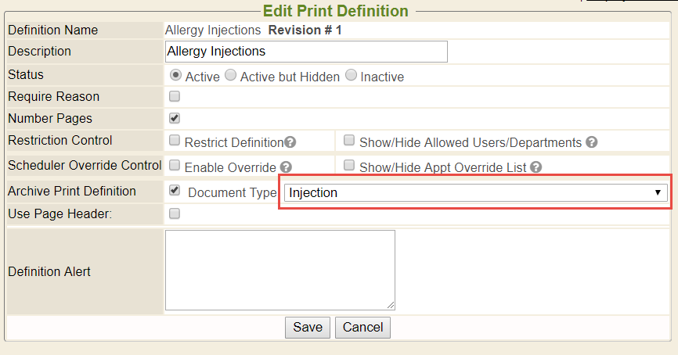Click help icon for Appt Override List
Screen dimensions: 678x355
[x=536, y=167]
